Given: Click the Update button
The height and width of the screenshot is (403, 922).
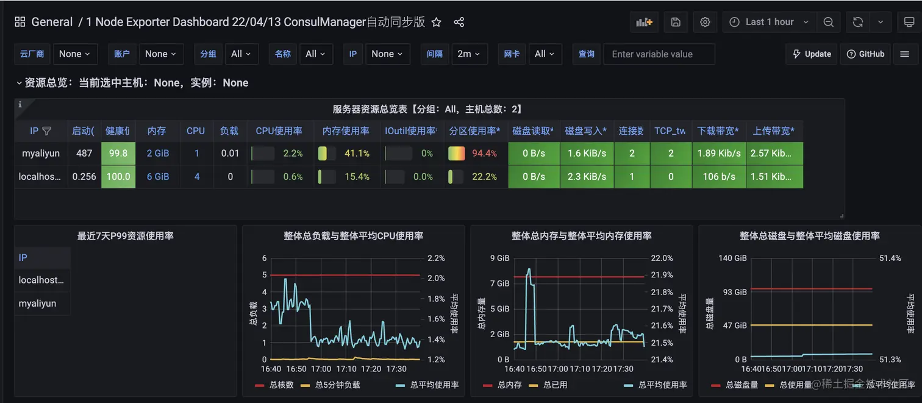Looking at the screenshot, I should click(x=811, y=54).
